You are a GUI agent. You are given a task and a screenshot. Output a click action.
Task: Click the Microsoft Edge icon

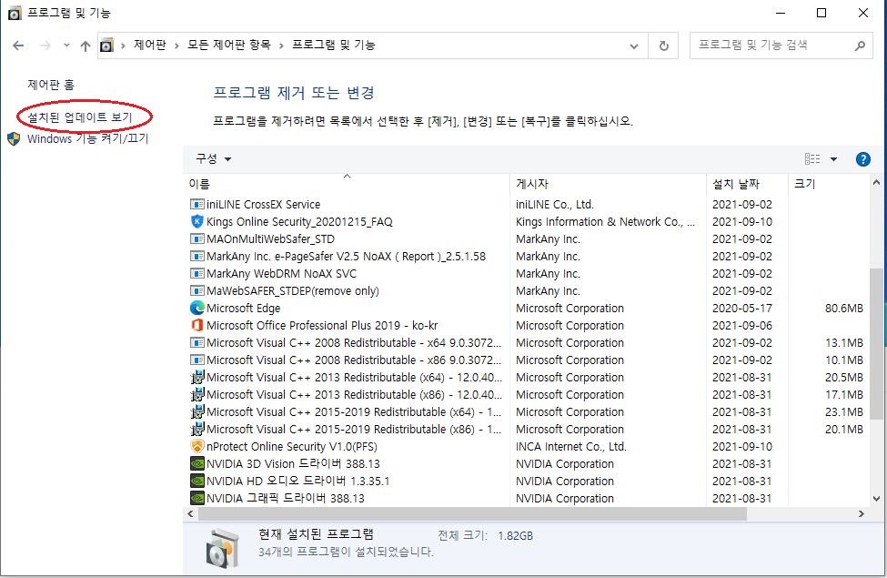coord(197,308)
